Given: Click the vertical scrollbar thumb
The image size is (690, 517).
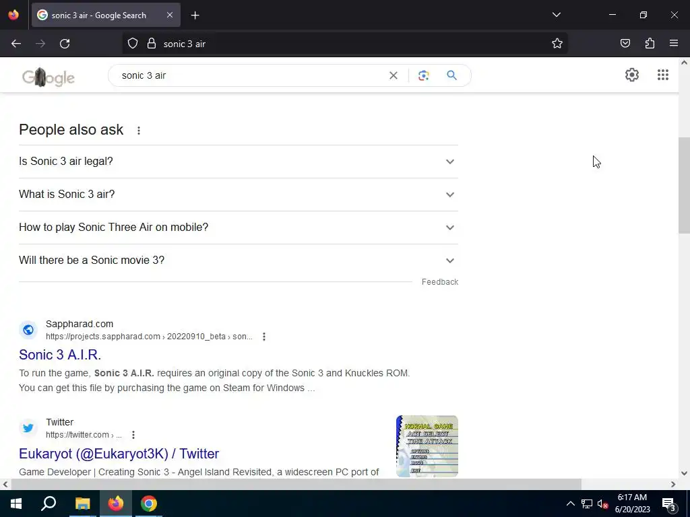Looking at the screenshot, I should [x=684, y=186].
